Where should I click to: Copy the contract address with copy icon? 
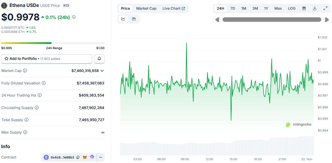coord(78,157)
